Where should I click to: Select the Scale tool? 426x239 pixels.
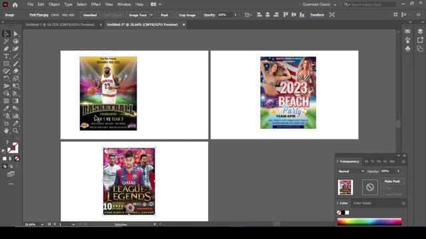point(16,78)
